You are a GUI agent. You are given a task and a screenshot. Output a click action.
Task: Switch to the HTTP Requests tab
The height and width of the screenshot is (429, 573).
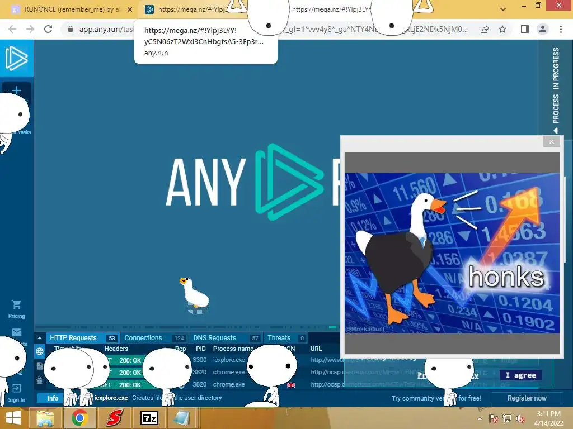click(x=83, y=338)
